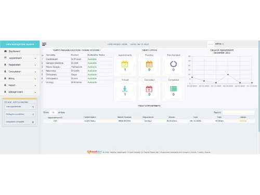This screenshot has height=195, width=260.
Task: Select Neuro Surgery specialty cell
Action: pos(53,67)
